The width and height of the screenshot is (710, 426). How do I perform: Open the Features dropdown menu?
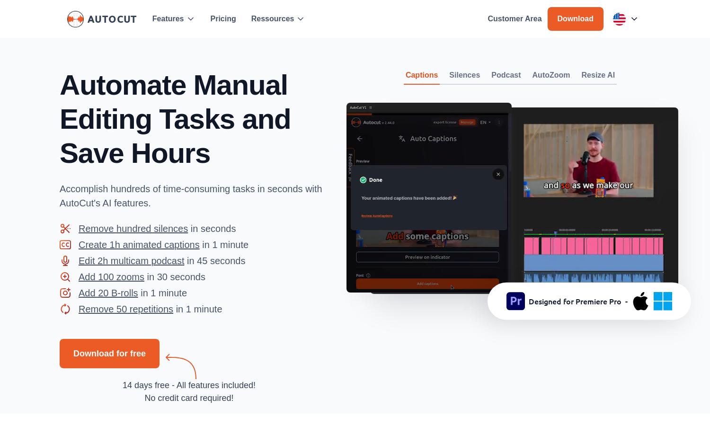(x=173, y=19)
